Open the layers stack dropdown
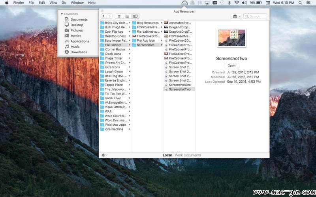 pyautogui.click(x=236, y=16)
